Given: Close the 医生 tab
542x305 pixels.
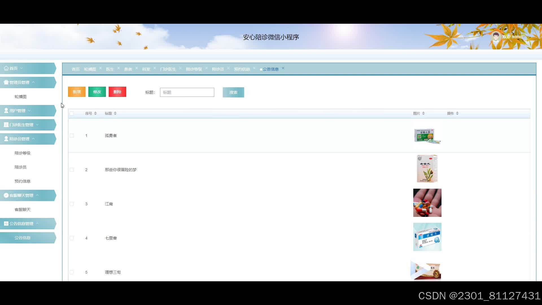Looking at the screenshot, I should [x=119, y=68].
